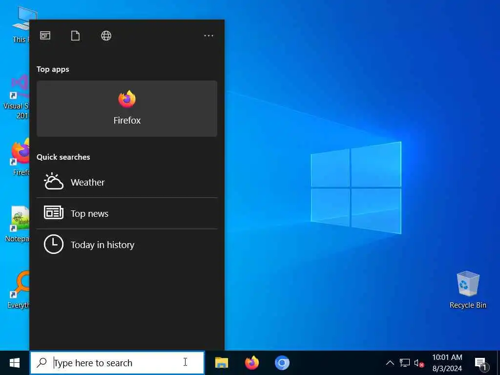Select the This PC desktop icon
500x375 pixels.
point(21,25)
